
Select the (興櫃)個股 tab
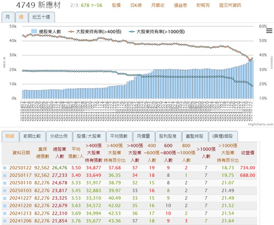point(223,136)
